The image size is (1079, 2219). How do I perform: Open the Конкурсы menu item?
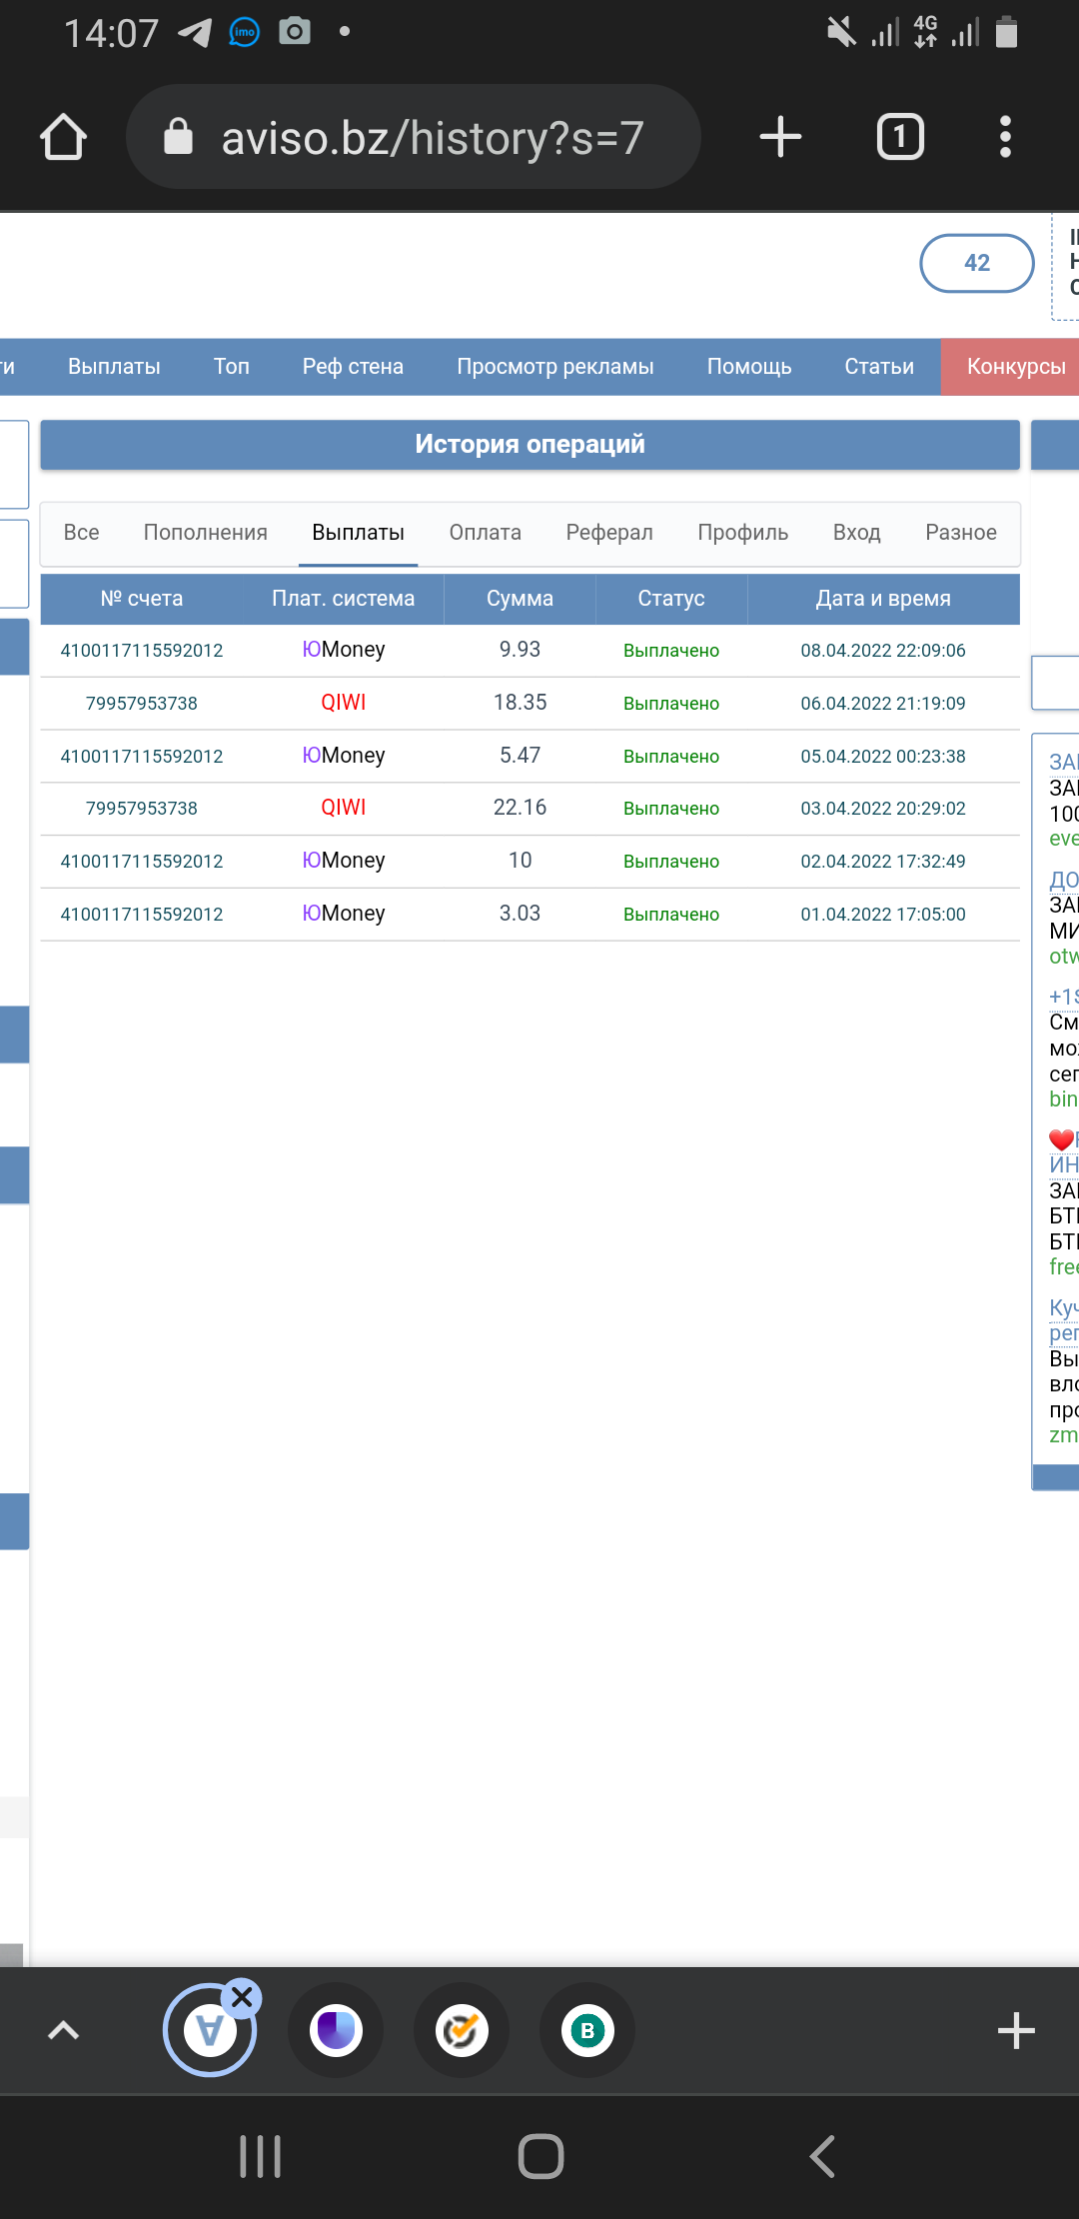(x=1014, y=367)
